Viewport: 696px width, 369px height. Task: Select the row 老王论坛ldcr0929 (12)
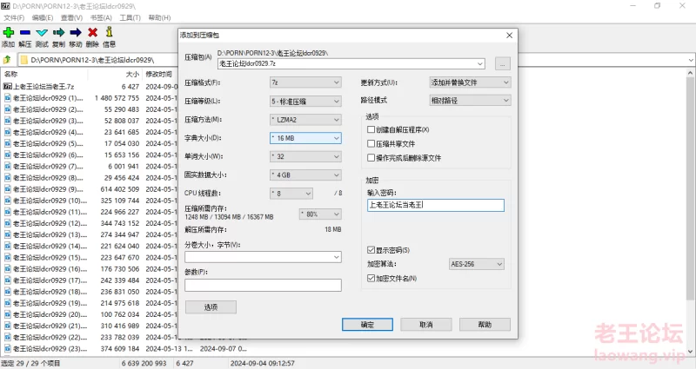89,223
